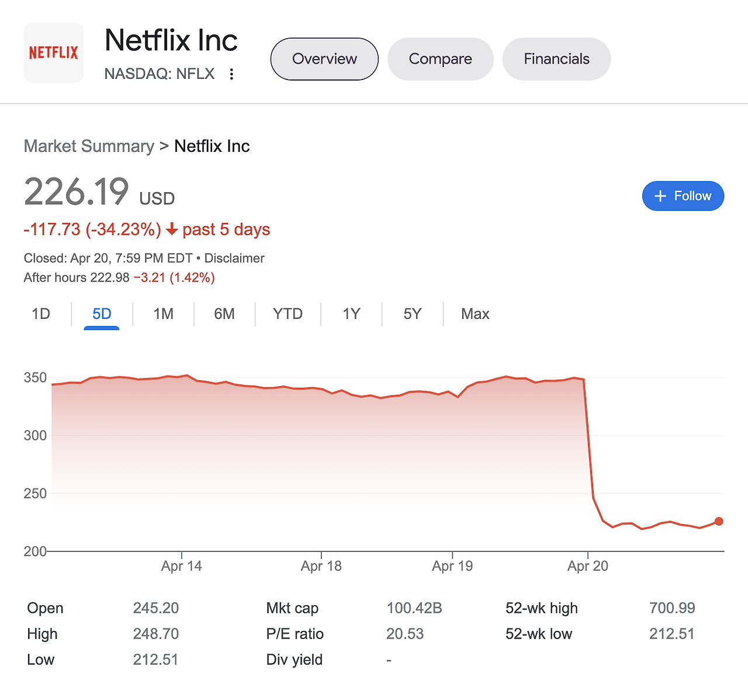Click the Apr 14 date axis label
Viewport: 748px width, 684px height.
(x=182, y=566)
